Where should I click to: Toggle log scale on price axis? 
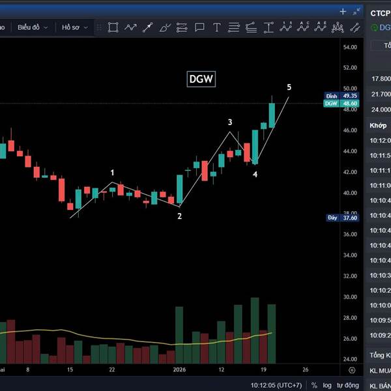pos(327,385)
